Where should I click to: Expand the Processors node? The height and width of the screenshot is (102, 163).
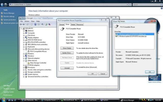24,67
